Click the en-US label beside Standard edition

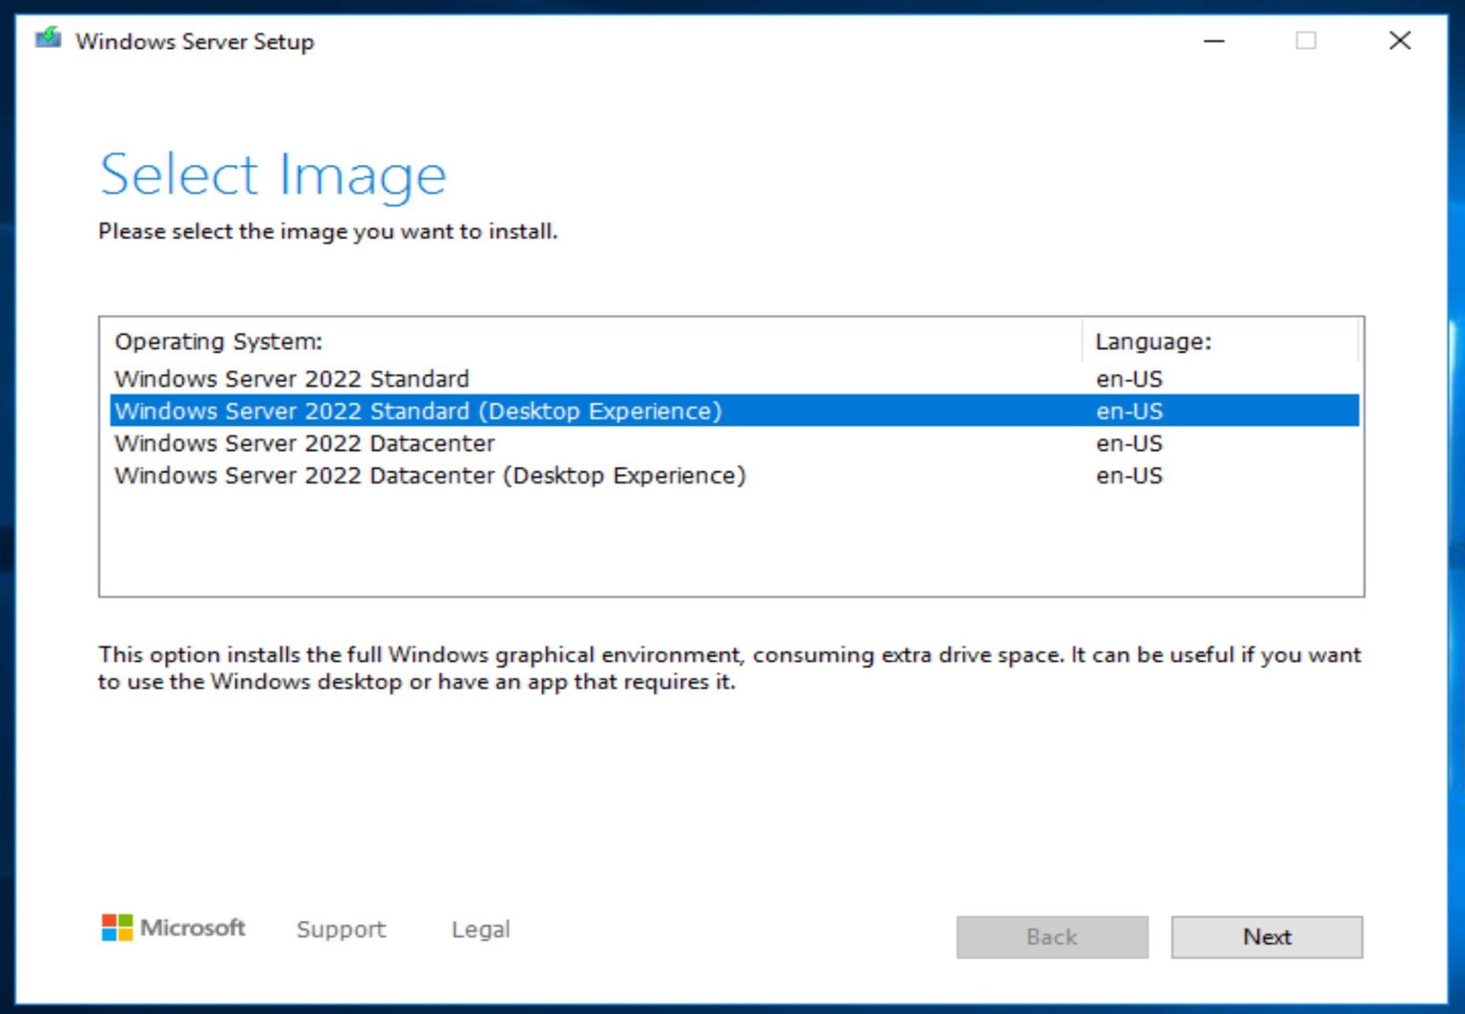coord(1128,378)
